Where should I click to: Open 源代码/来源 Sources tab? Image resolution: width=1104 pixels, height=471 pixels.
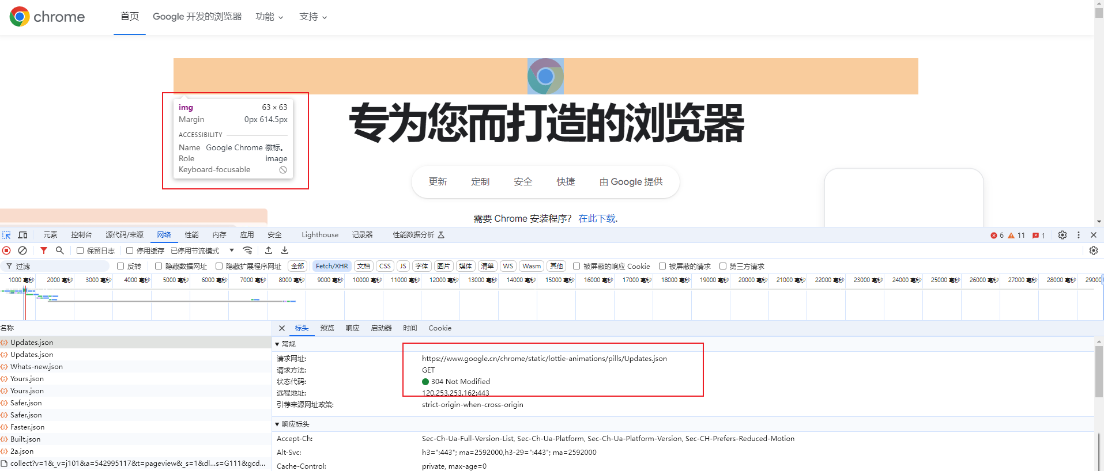click(x=125, y=235)
